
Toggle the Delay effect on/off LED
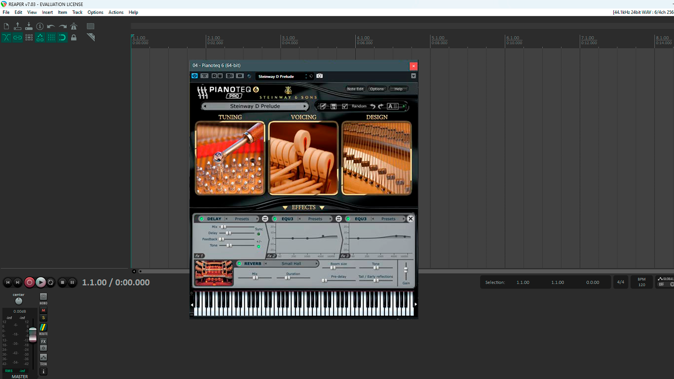click(201, 219)
